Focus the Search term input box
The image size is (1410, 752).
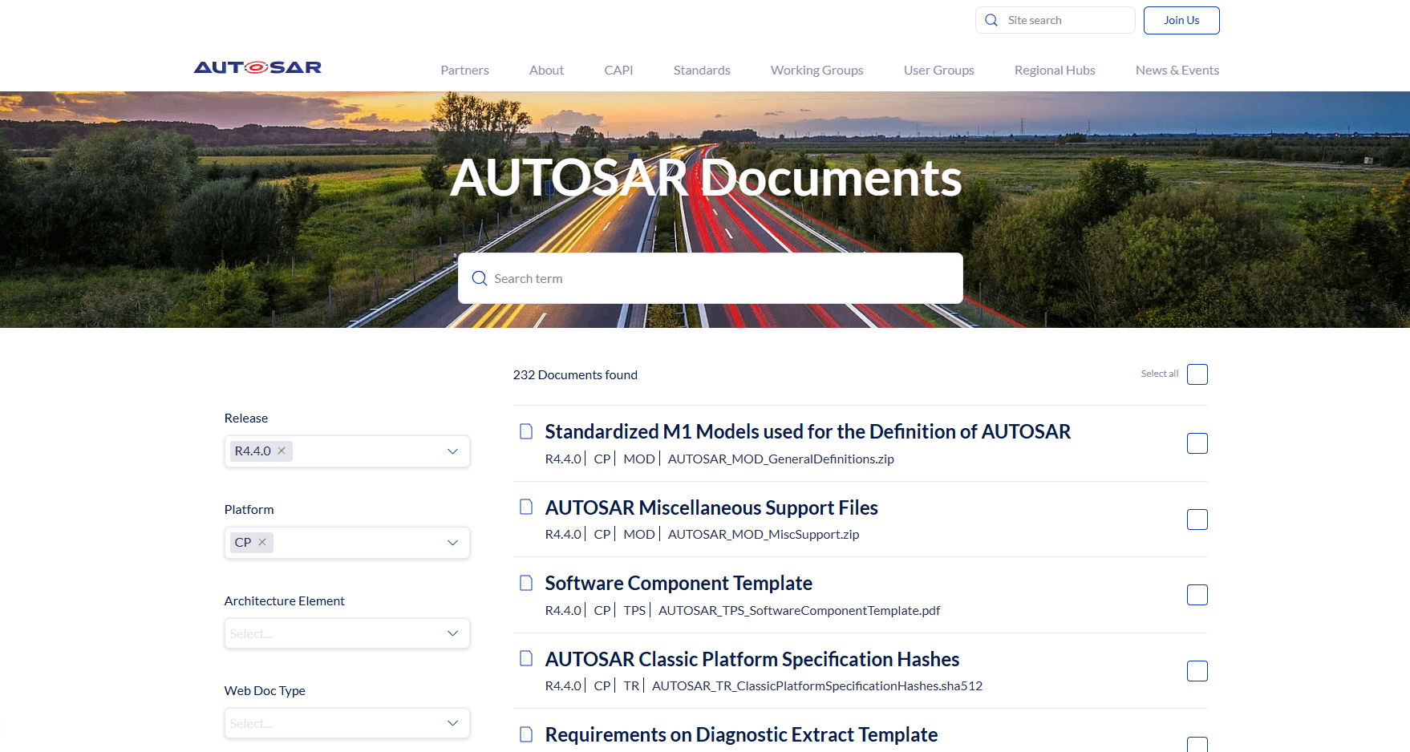click(x=711, y=278)
